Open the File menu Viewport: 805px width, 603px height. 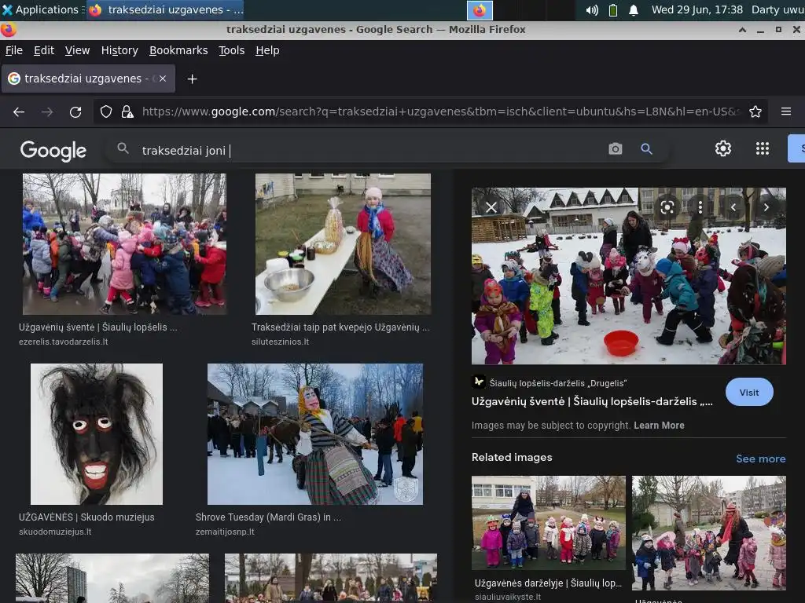click(x=14, y=50)
